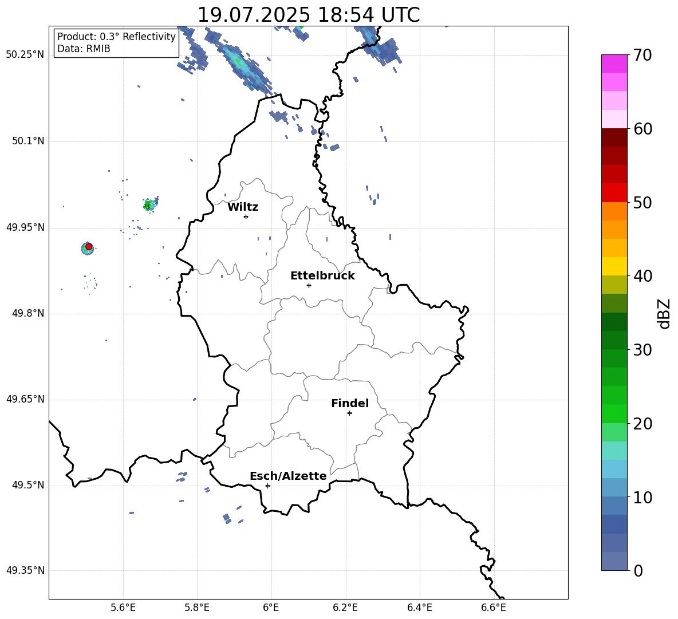Click the 49.95°N latitude label

25,227
